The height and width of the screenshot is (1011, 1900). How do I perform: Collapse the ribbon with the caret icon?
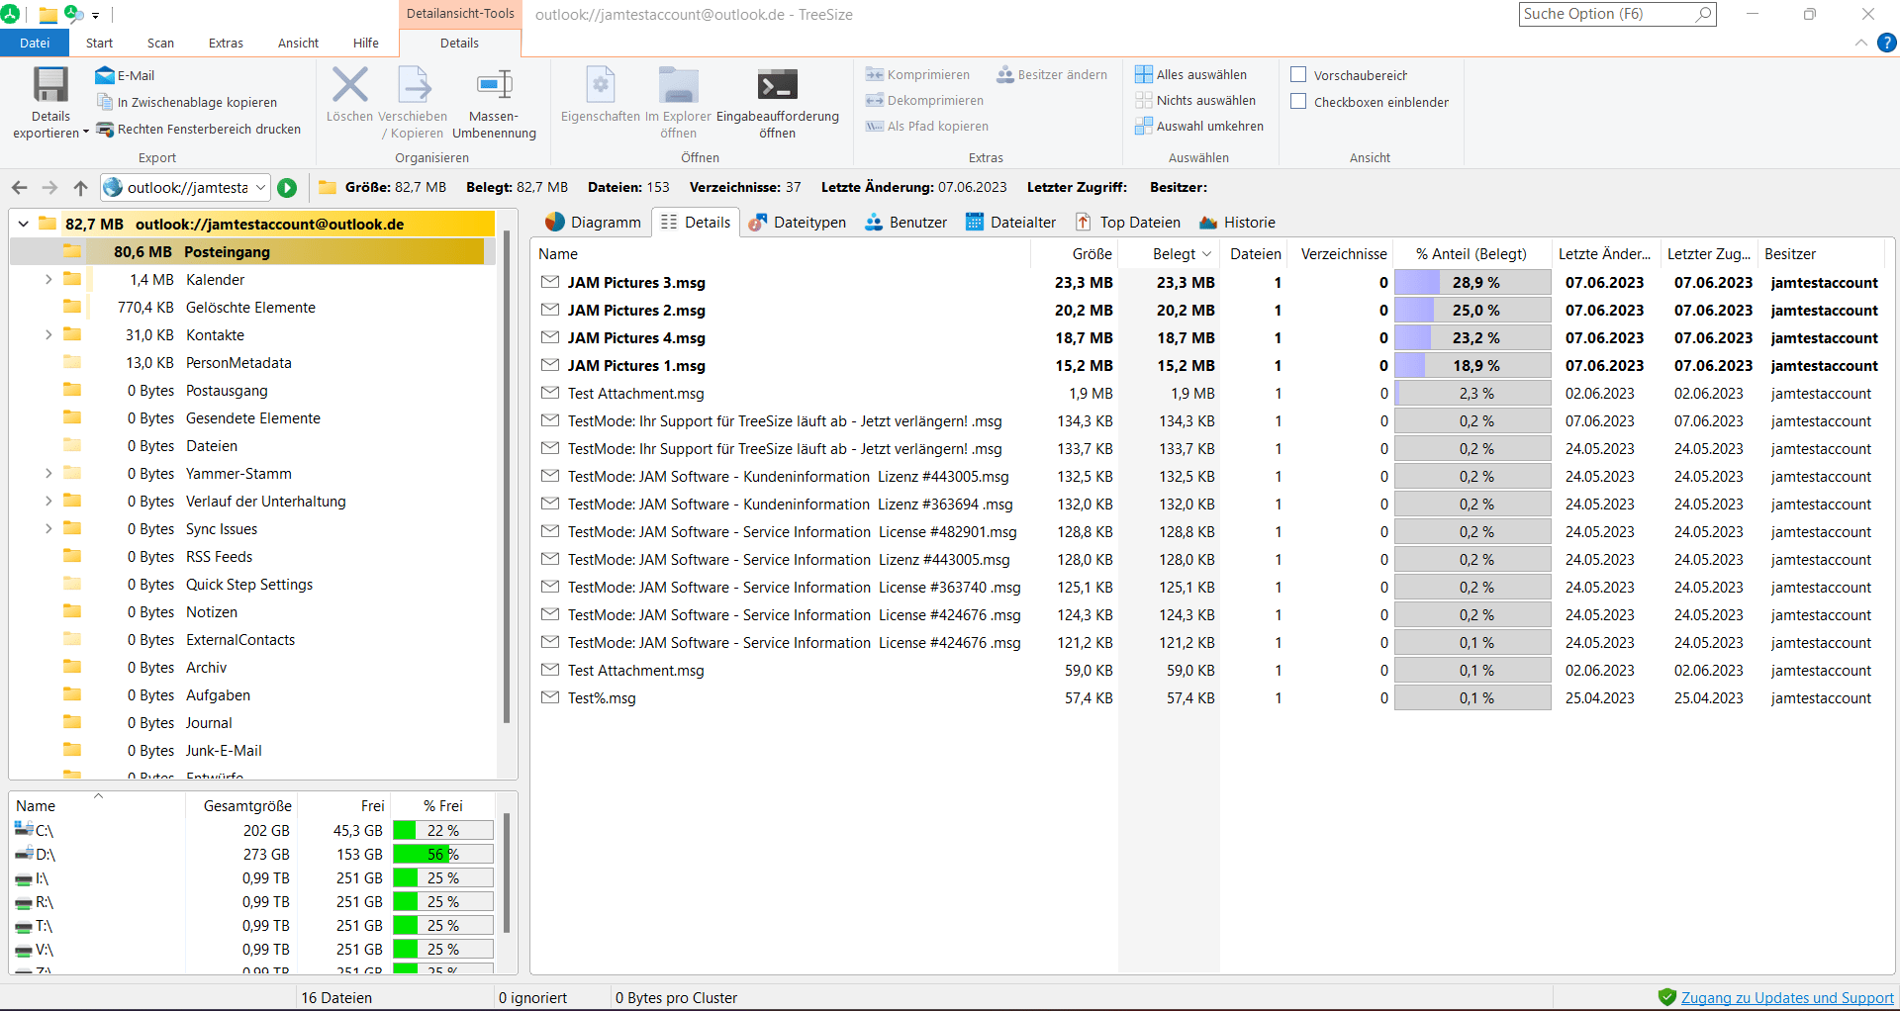pyautogui.click(x=1860, y=43)
